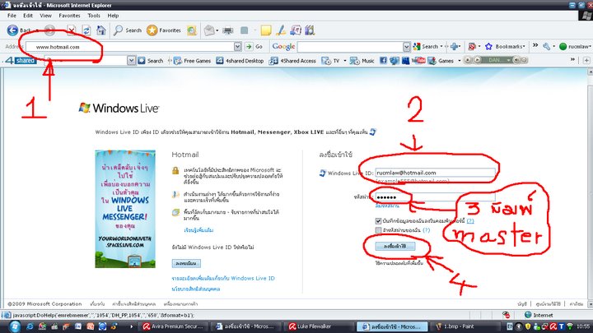Open the link about Windows Live ID details
Viewport: 593px width, 333px height.
point(223,278)
